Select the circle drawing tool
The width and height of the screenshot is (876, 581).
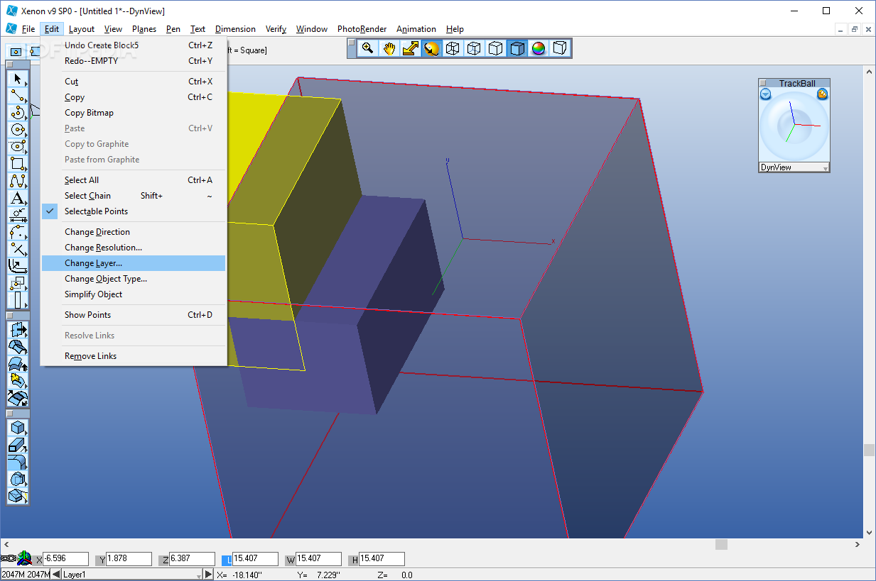[17, 130]
